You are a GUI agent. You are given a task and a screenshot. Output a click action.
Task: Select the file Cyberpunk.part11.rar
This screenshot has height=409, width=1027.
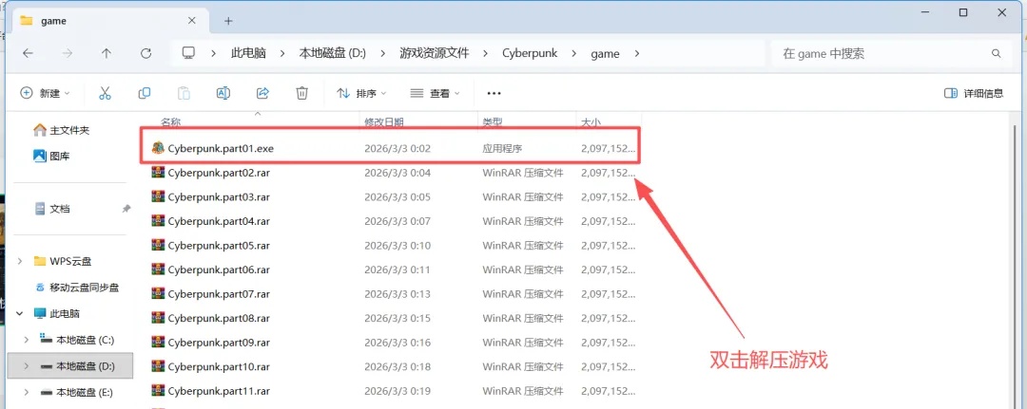click(x=219, y=391)
